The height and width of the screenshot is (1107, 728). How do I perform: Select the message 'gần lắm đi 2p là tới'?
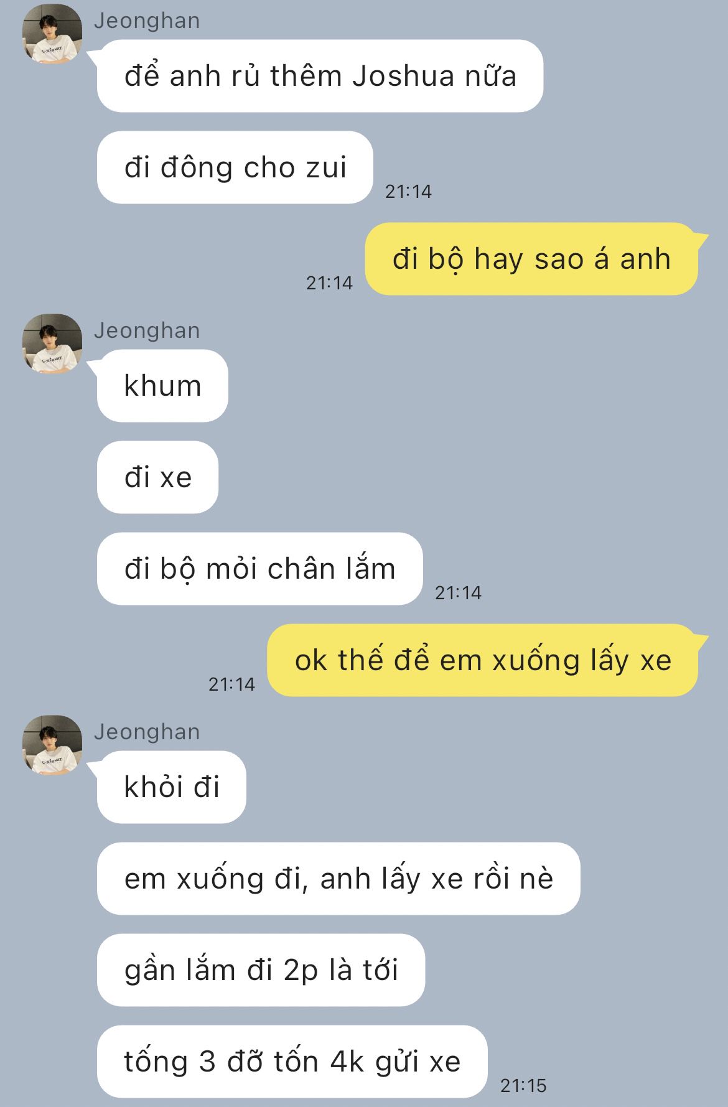click(261, 970)
